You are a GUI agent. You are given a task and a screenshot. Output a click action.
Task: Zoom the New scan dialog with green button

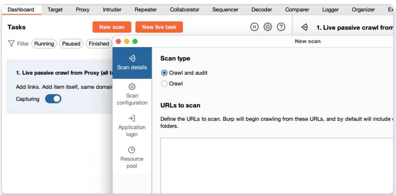135,41
